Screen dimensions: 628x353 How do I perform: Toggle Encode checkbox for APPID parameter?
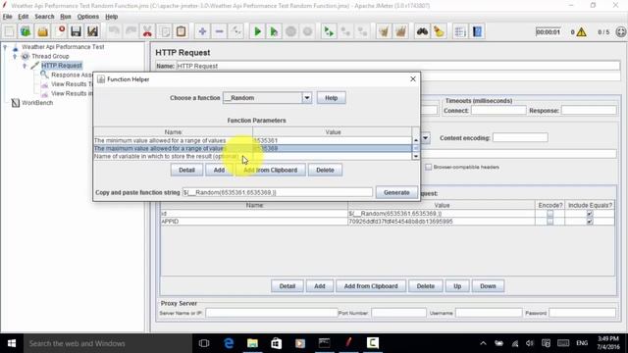[x=549, y=222]
